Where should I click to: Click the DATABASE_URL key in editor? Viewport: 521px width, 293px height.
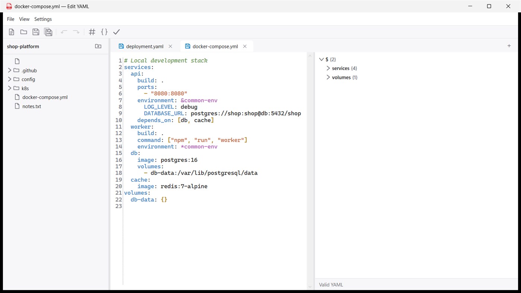tap(164, 114)
